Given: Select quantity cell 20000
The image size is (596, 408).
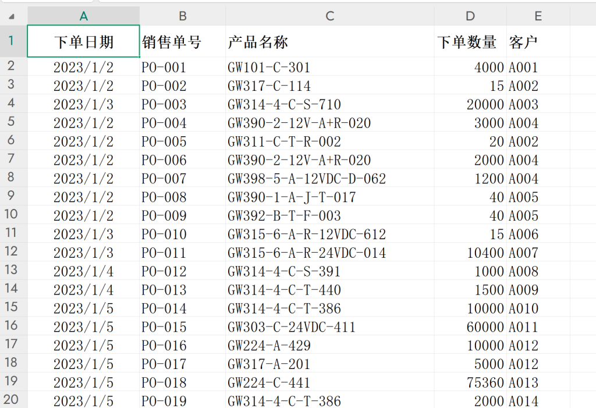Looking at the screenshot, I should 470,104.
